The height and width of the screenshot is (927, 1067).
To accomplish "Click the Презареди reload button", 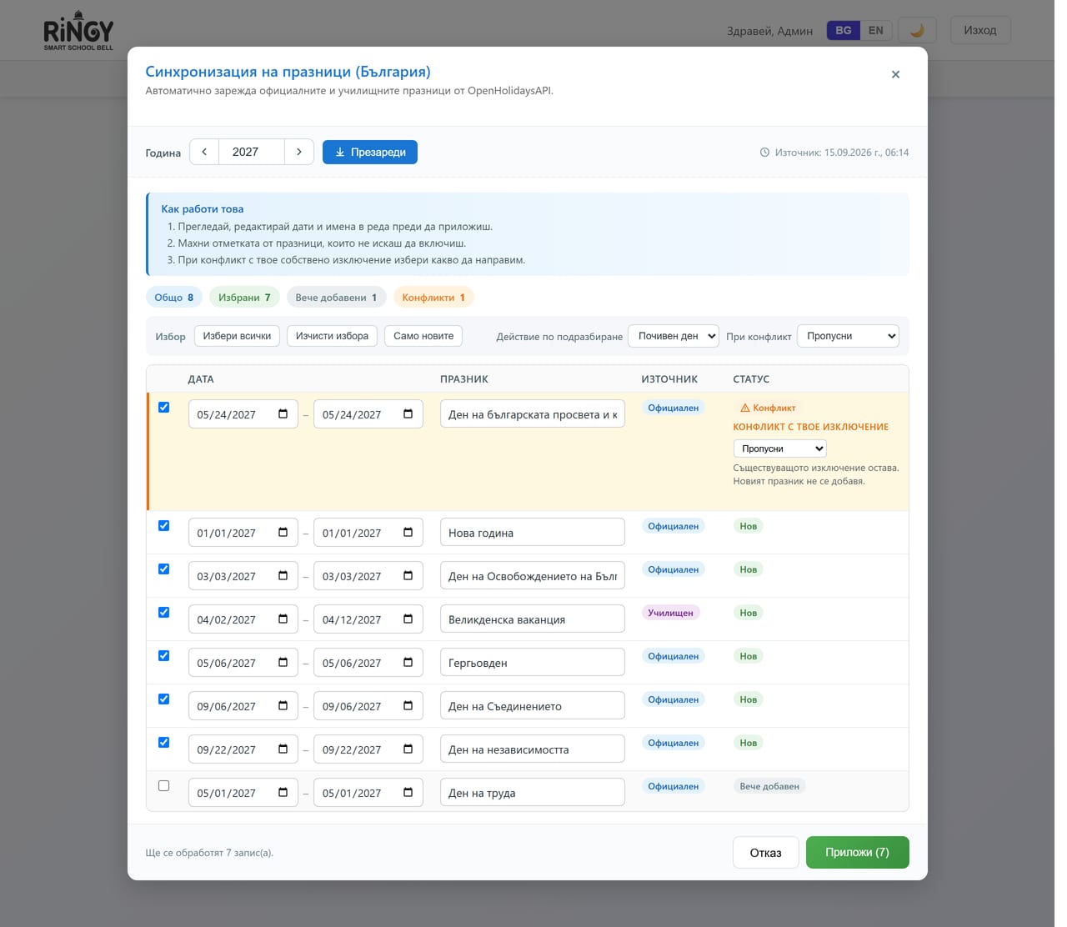I will (370, 152).
